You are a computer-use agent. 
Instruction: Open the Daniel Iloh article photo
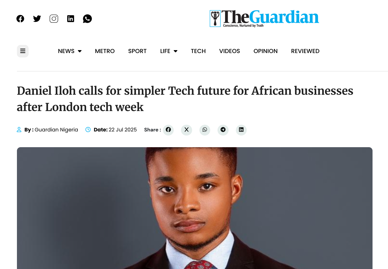pos(194,208)
